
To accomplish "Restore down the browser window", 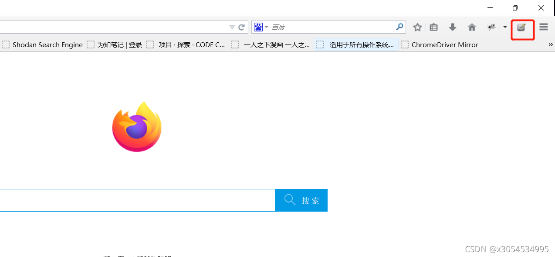I will pos(515,8).
